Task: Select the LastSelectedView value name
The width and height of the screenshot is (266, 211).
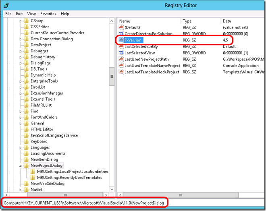Action: tap(140, 53)
